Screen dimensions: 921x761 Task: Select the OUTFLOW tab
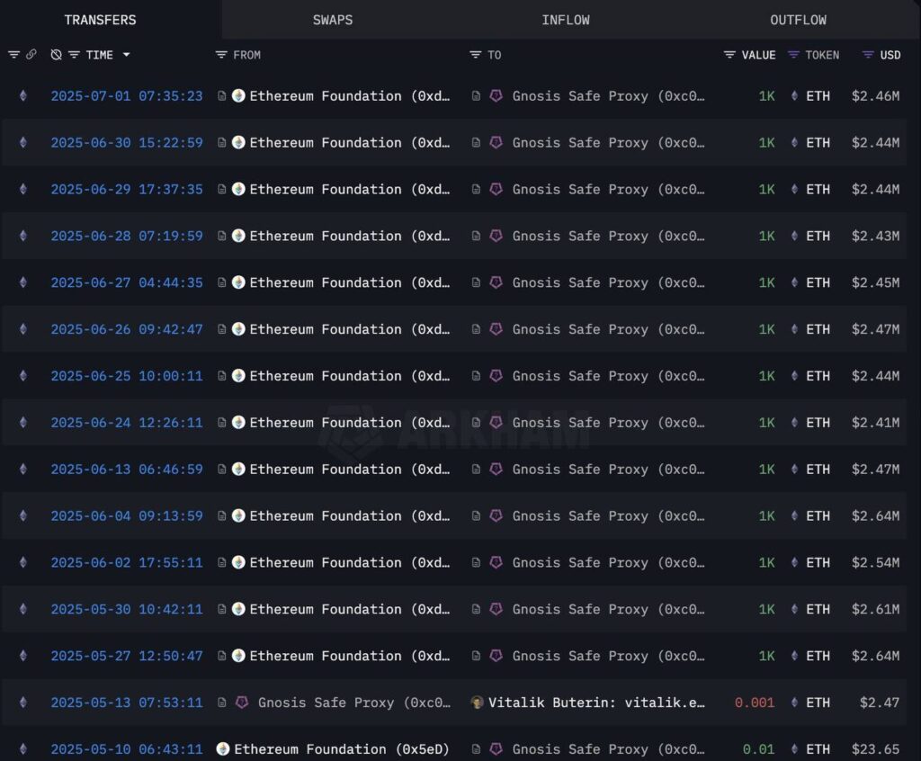pyautogui.click(x=798, y=20)
